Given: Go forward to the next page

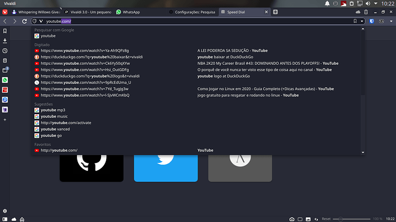Looking at the screenshot, I should click(15, 21).
